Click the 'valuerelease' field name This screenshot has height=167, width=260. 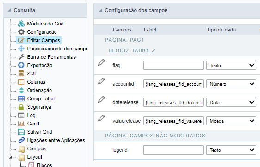point(126,121)
